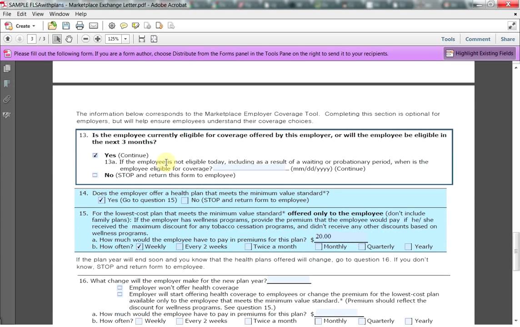Image resolution: width=520 pixels, height=327 pixels.
Task: Check Monthly in question 15
Action: [x=318, y=247]
